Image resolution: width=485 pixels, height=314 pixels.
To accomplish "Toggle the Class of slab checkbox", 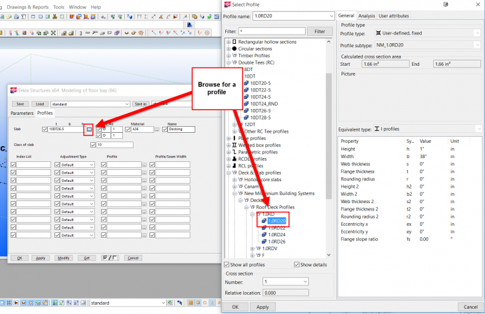I will [x=93, y=145].
